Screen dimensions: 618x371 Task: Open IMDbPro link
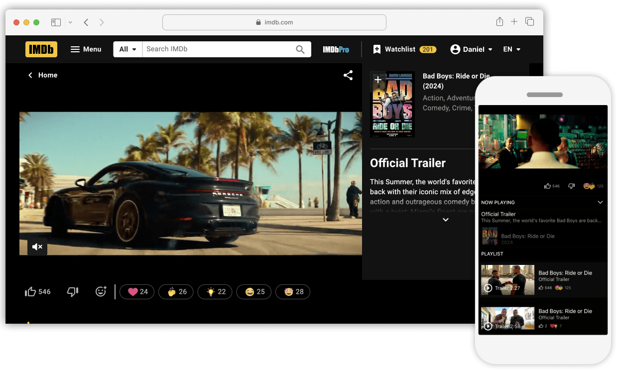(336, 49)
